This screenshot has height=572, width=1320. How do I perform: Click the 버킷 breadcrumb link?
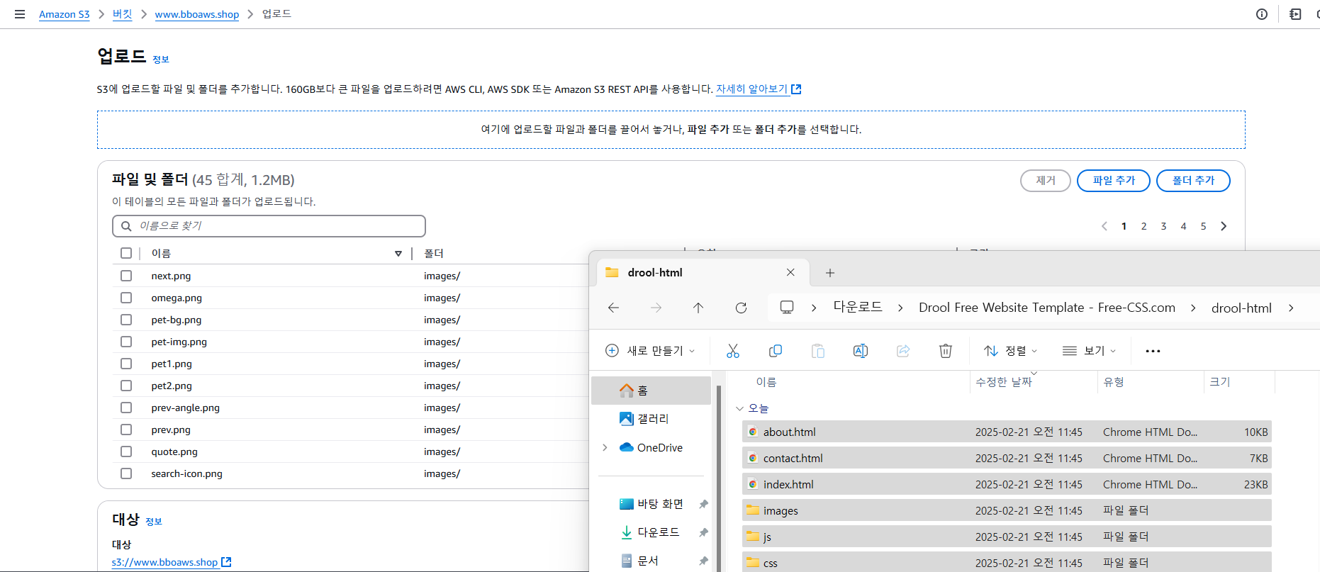pyautogui.click(x=123, y=14)
